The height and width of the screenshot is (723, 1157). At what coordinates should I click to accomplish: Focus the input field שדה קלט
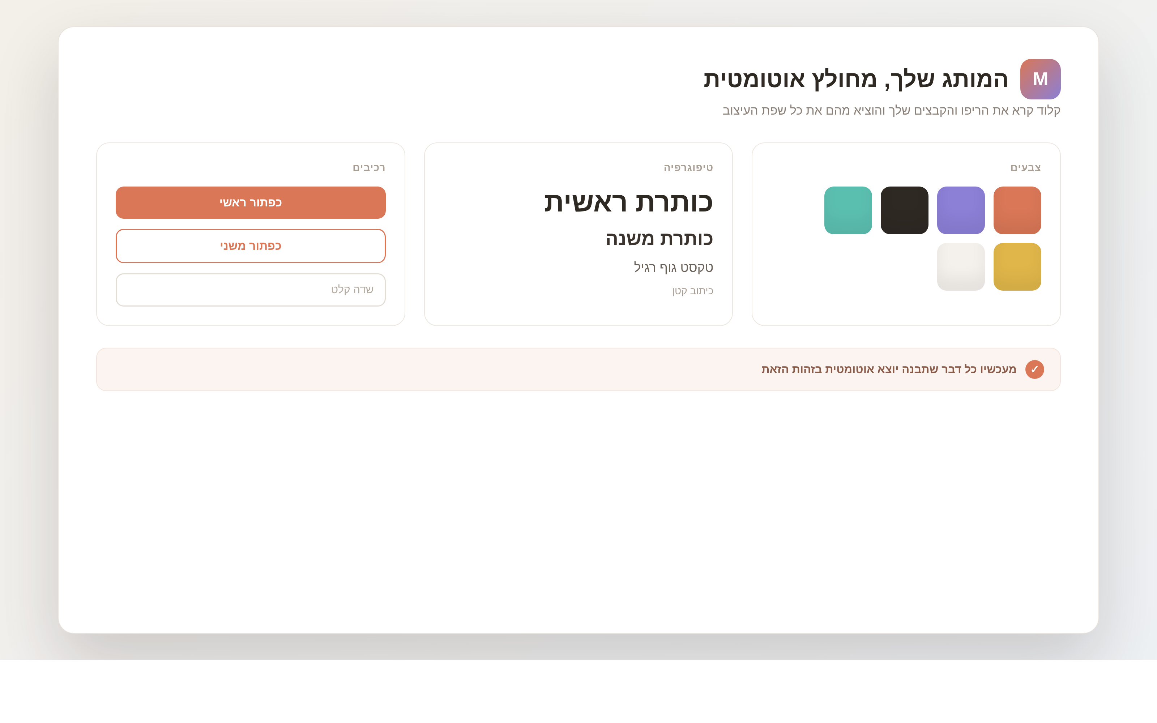(251, 290)
